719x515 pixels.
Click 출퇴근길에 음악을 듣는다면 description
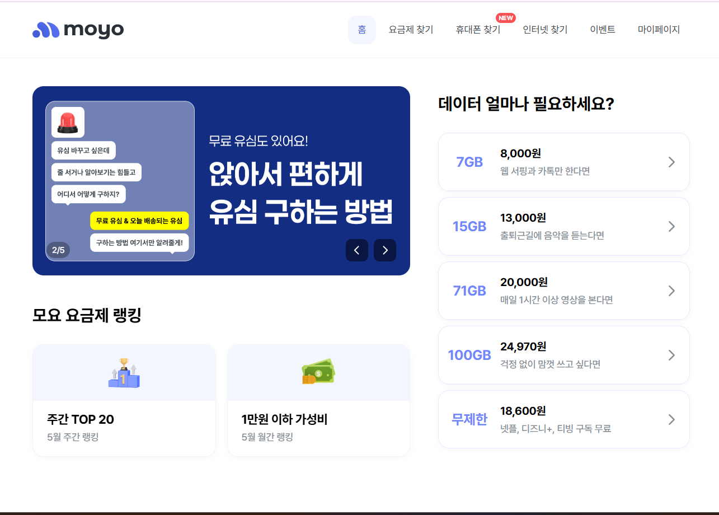click(x=552, y=236)
